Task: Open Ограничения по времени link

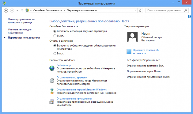Action: click(x=72, y=77)
